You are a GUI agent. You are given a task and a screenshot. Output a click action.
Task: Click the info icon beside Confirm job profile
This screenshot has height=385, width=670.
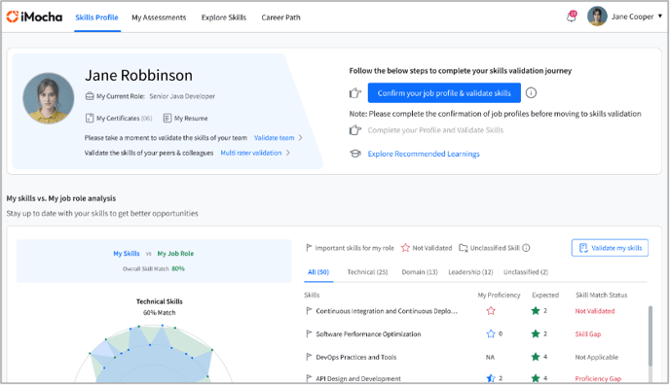coord(531,92)
